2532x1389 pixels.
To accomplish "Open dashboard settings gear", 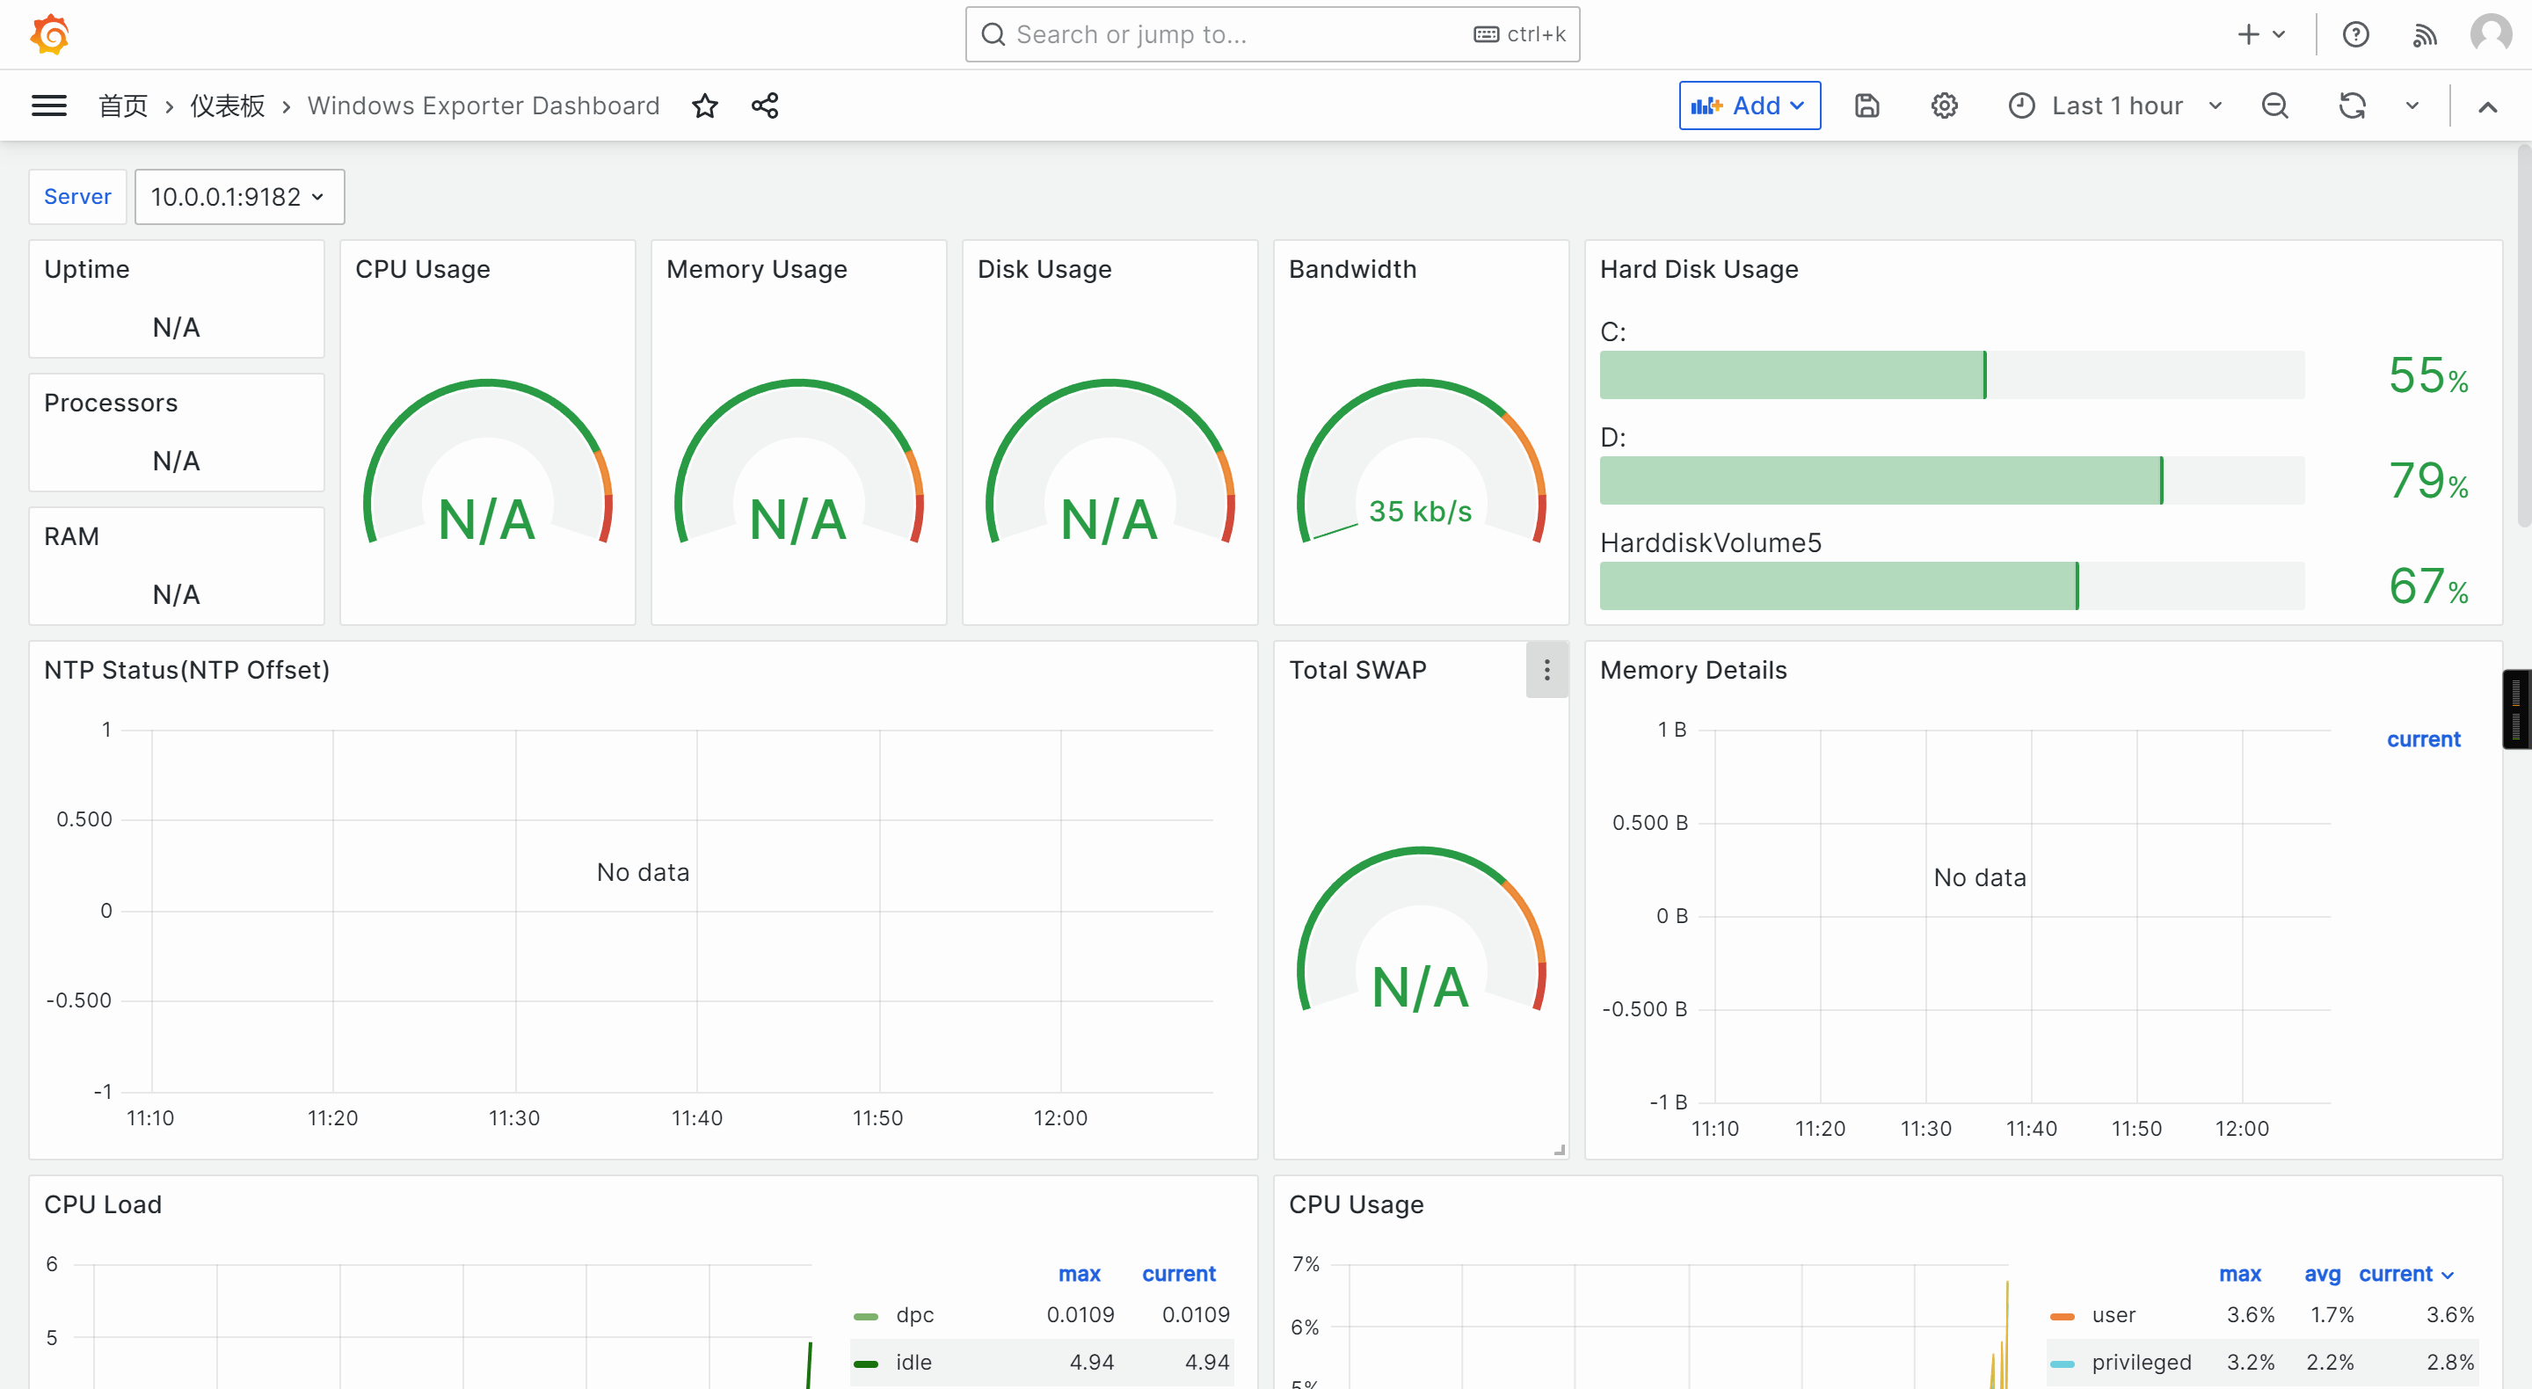I will tap(1943, 105).
